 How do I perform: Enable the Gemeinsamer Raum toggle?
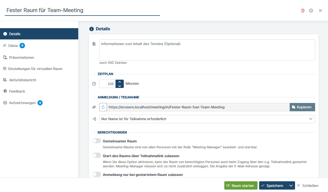pos(96,141)
